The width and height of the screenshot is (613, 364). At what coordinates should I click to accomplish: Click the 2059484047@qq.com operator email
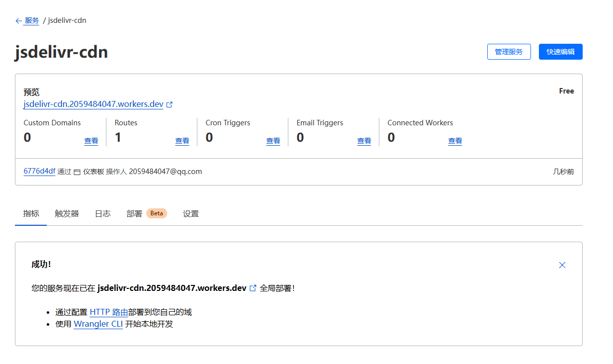166,172
